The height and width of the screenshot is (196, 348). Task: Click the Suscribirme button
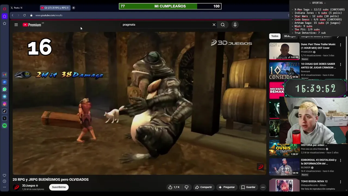coord(59,187)
